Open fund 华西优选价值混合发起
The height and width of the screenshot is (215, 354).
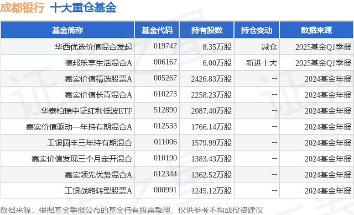(x=93, y=47)
